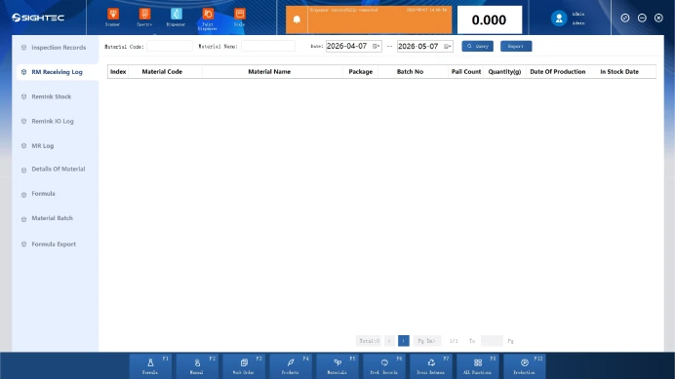Click the 1/1 page indicator text
This screenshot has width=675, height=379.
(454, 341)
